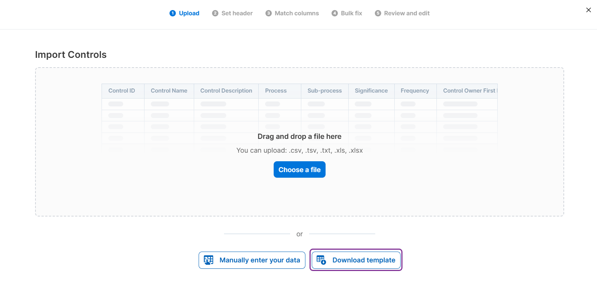Viewport: 597px width, 299px height.
Task: Click the Choose a file button
Action: tap(299, 169)
